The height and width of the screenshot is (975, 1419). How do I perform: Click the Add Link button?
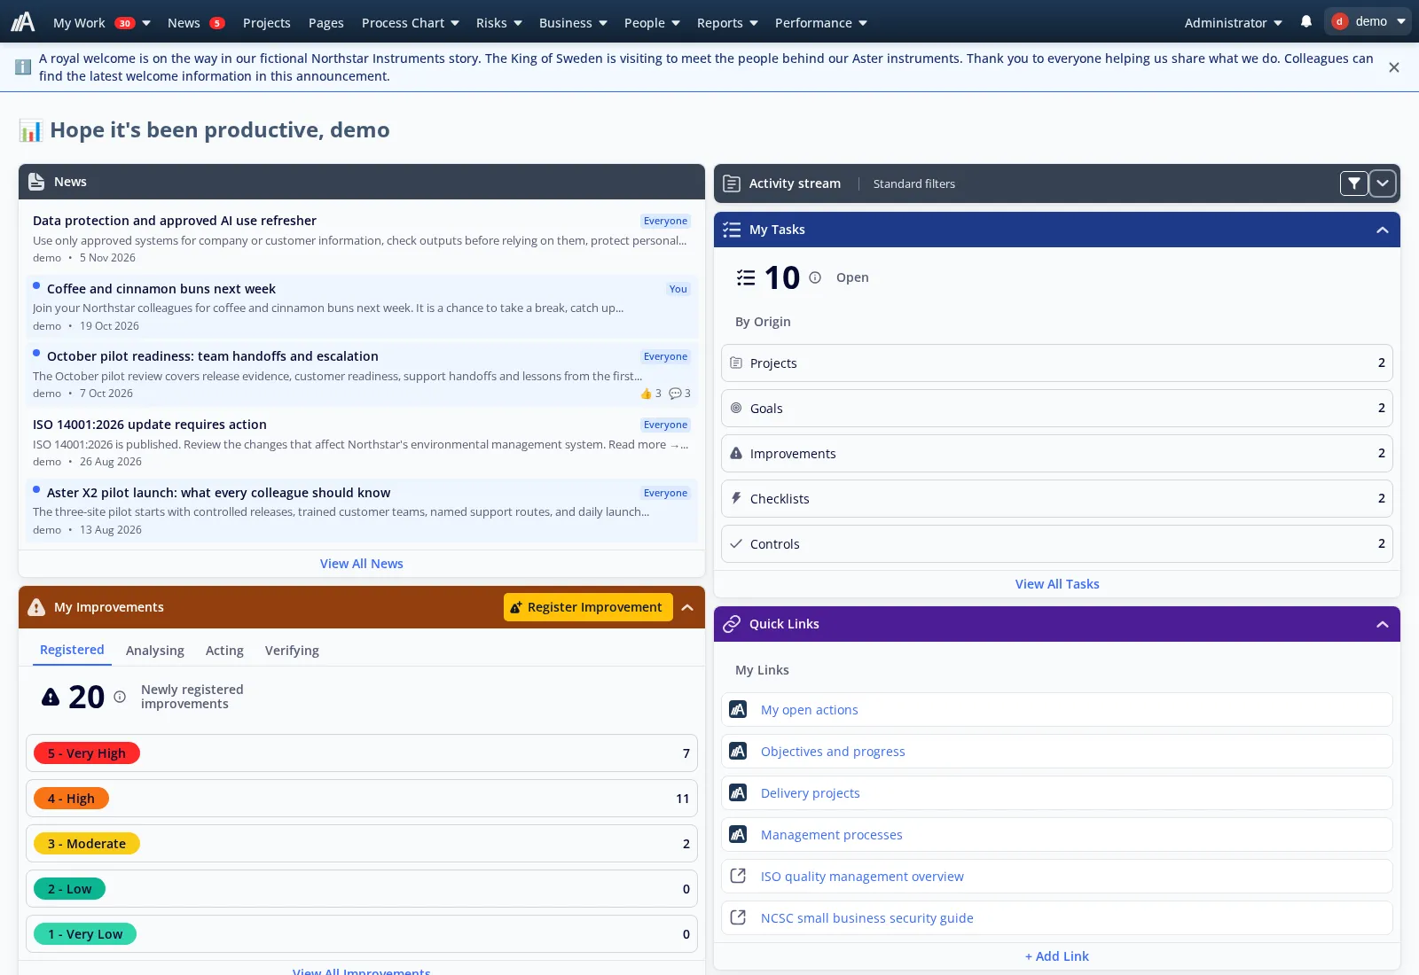(1057, 955)
